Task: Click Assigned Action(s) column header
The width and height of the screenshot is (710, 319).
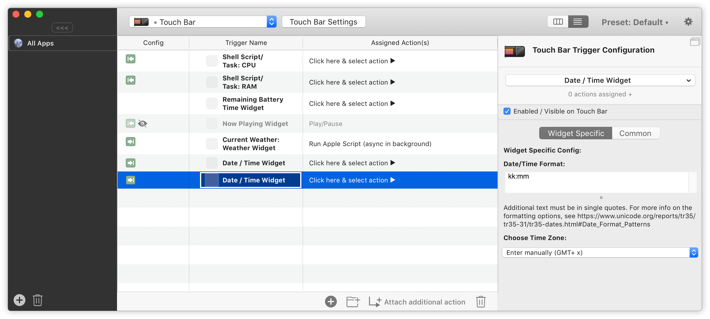Action: point(400,43)
